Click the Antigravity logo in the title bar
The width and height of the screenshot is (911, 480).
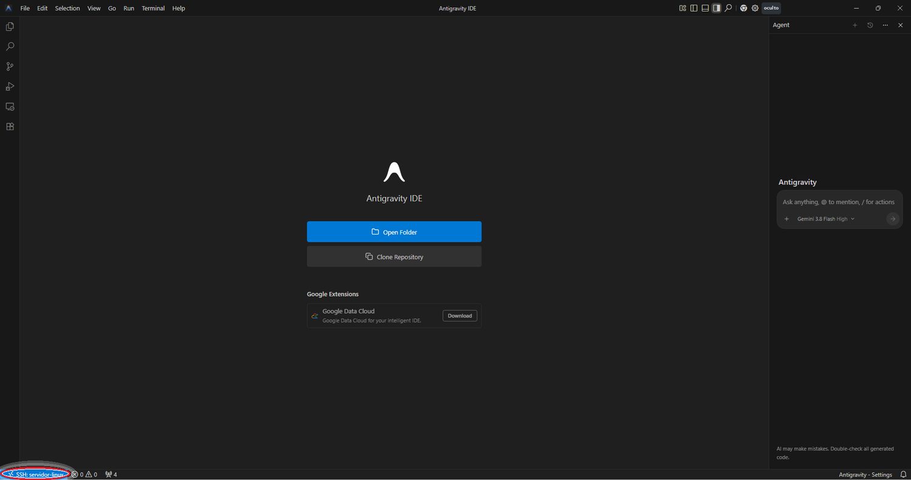(x=9, y=9)
